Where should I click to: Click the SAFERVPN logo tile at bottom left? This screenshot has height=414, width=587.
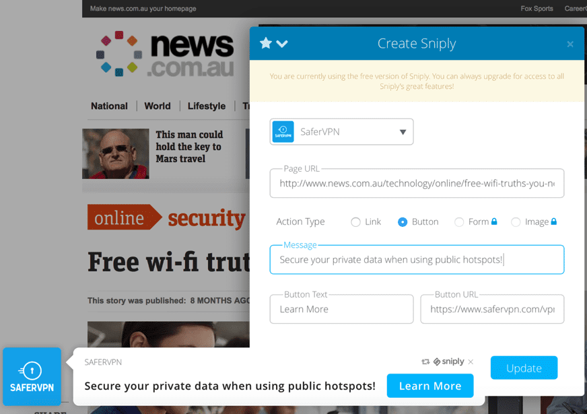[x=32, y=376]
